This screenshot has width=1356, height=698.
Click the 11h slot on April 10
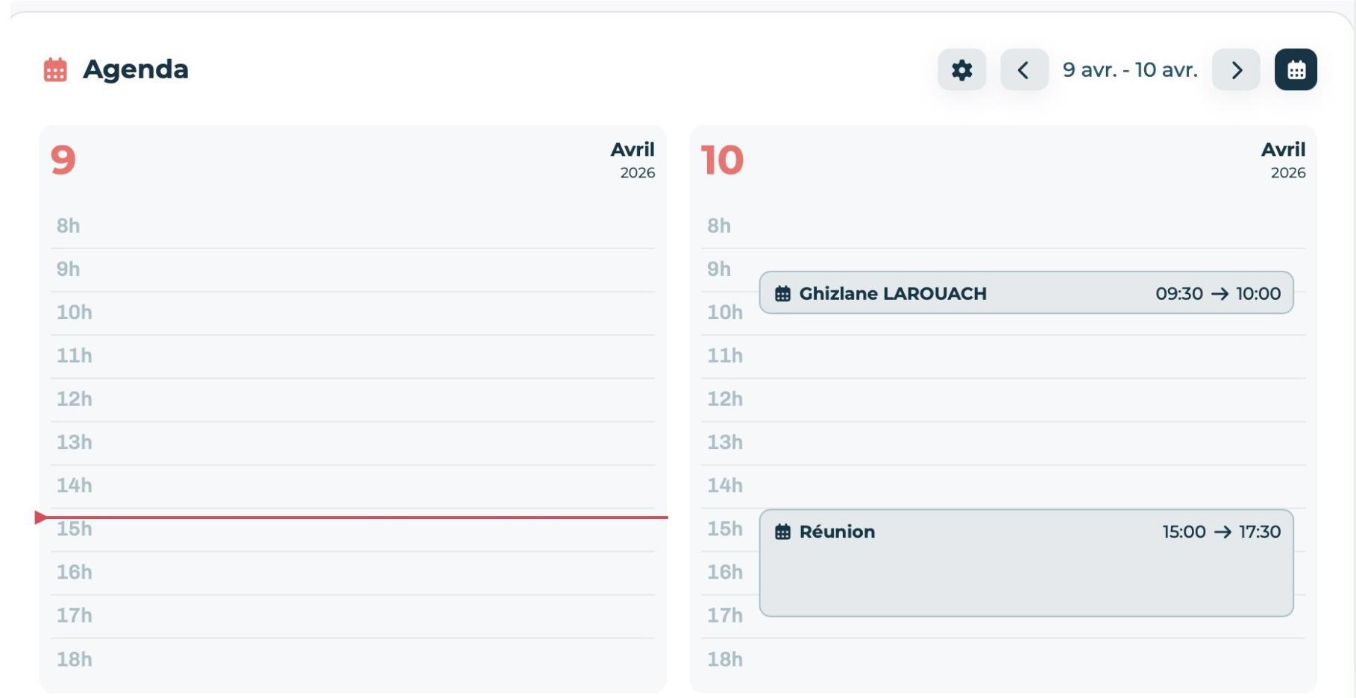[1003, 356]
